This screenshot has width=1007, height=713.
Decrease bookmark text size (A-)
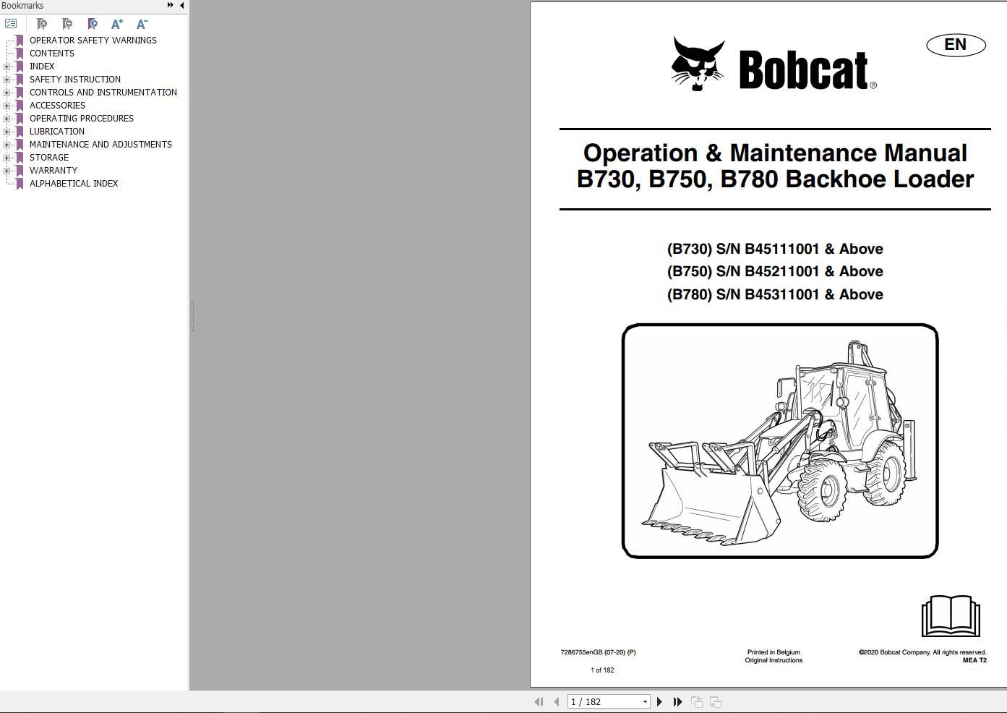click(142, 24)
